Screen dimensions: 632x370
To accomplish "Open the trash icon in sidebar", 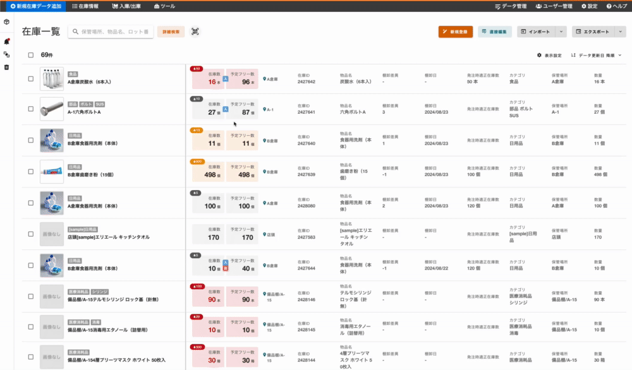I will click(x=6, y=67).
